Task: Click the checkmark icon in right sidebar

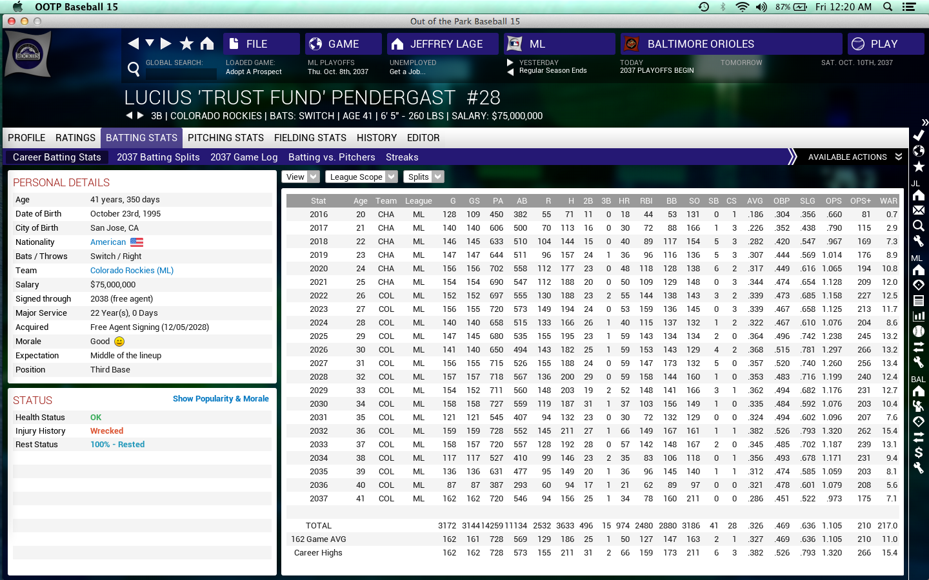Action: point(919,135)
